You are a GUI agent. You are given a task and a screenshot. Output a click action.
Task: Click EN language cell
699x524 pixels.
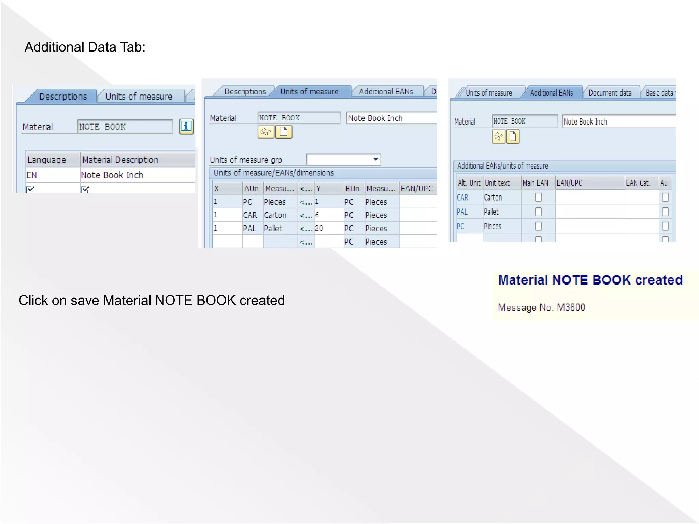[x=53, y=175]
